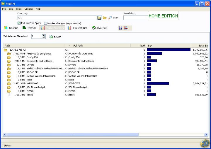Select the Config.Msi folder icon
Image resolution: width=211 pixels, height=149 pixels.
(x=9, y=57)
